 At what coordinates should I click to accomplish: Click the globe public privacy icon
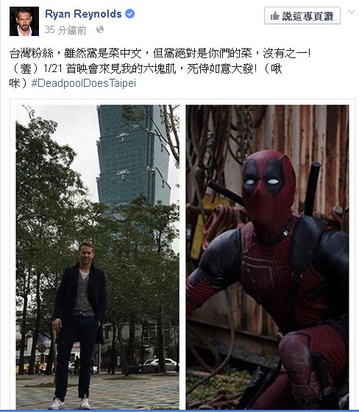pos(100,29)
